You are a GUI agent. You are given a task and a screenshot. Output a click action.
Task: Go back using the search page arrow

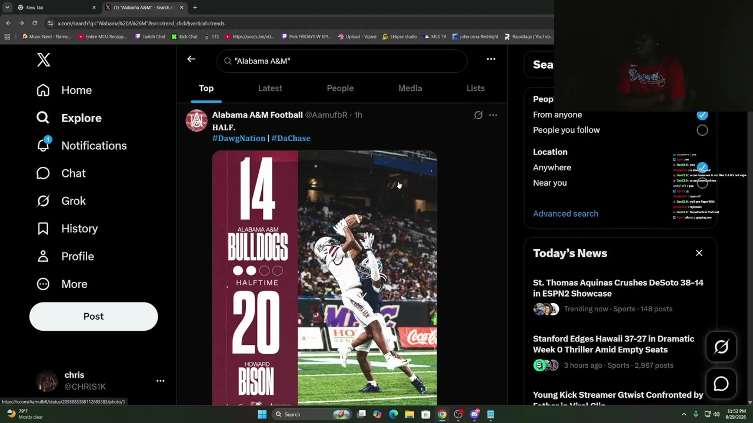[x=191, y=59]
